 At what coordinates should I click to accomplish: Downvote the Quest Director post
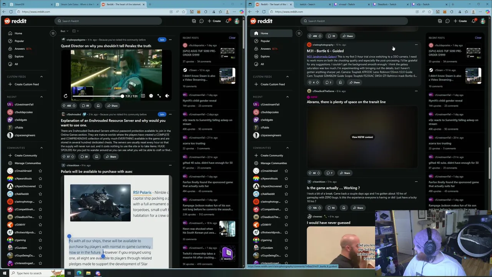coord(75,105)
